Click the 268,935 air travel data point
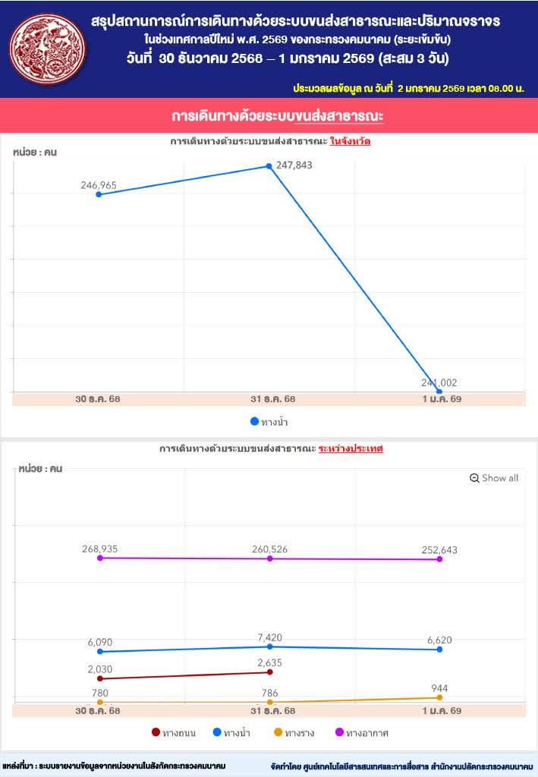The height and width of the screenshot is (777, 538). coord(99,558)
